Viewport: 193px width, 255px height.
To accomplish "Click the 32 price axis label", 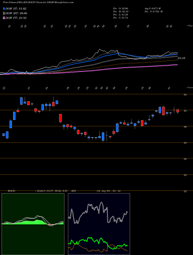I will click(185, 111).
